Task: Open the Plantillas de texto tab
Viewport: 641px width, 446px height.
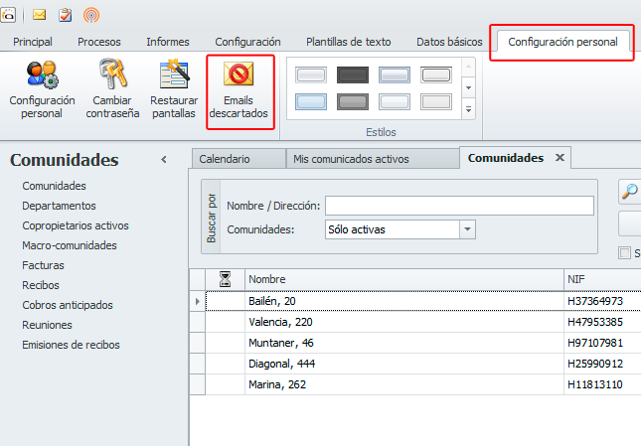Action: [349, 42]
